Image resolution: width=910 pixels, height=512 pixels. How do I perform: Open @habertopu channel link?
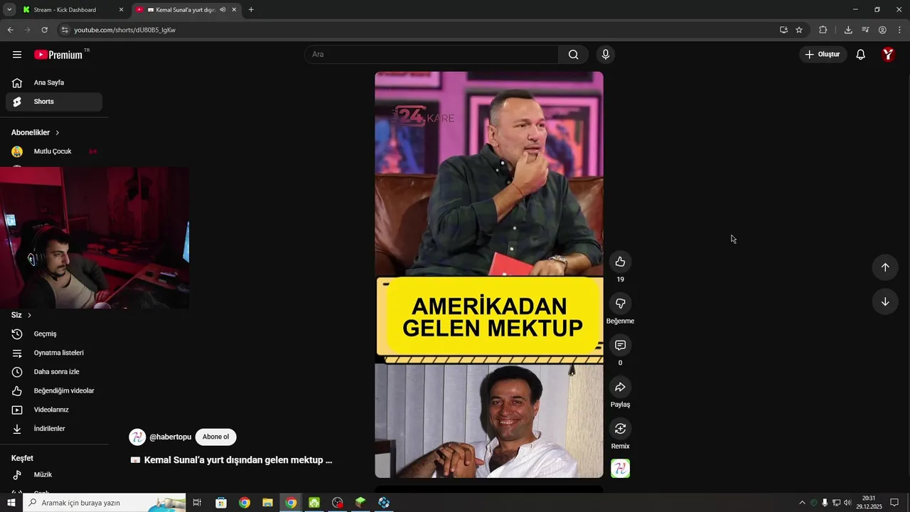coord(171,437)
